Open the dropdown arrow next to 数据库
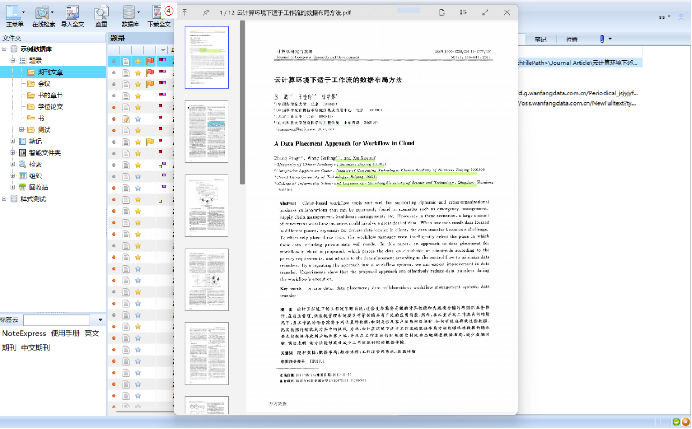Screen dimensions: 692x429 [x=139, y=12]
